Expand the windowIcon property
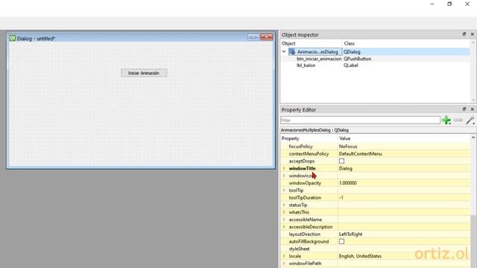Viewport: 477px width, 268px height. click(x=284, y=176)
